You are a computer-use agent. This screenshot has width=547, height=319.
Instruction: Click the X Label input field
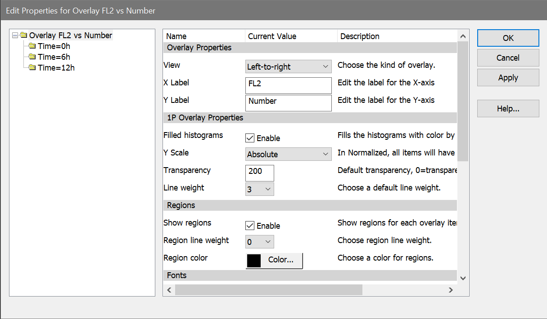[x=288, y=85]
